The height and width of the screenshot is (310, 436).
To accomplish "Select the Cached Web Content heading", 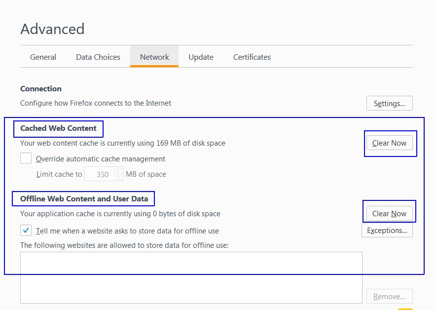I will pyautogui.click(x=58, y=128).
